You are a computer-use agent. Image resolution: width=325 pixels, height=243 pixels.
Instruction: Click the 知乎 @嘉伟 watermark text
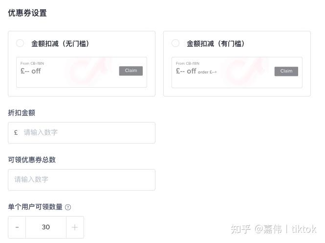tap(257, 229)
